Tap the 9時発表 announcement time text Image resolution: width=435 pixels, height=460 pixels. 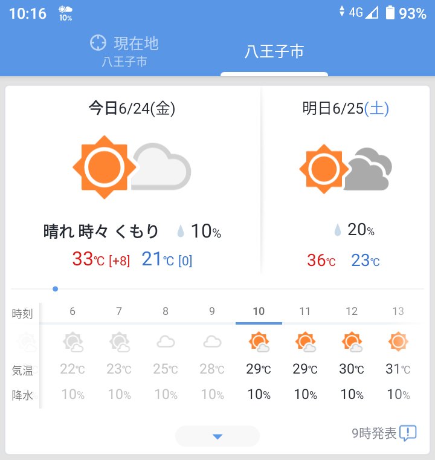click(x=374, y=433)
